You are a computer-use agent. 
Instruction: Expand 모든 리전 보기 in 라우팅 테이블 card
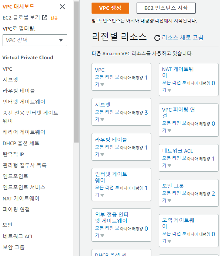point(107,151)
